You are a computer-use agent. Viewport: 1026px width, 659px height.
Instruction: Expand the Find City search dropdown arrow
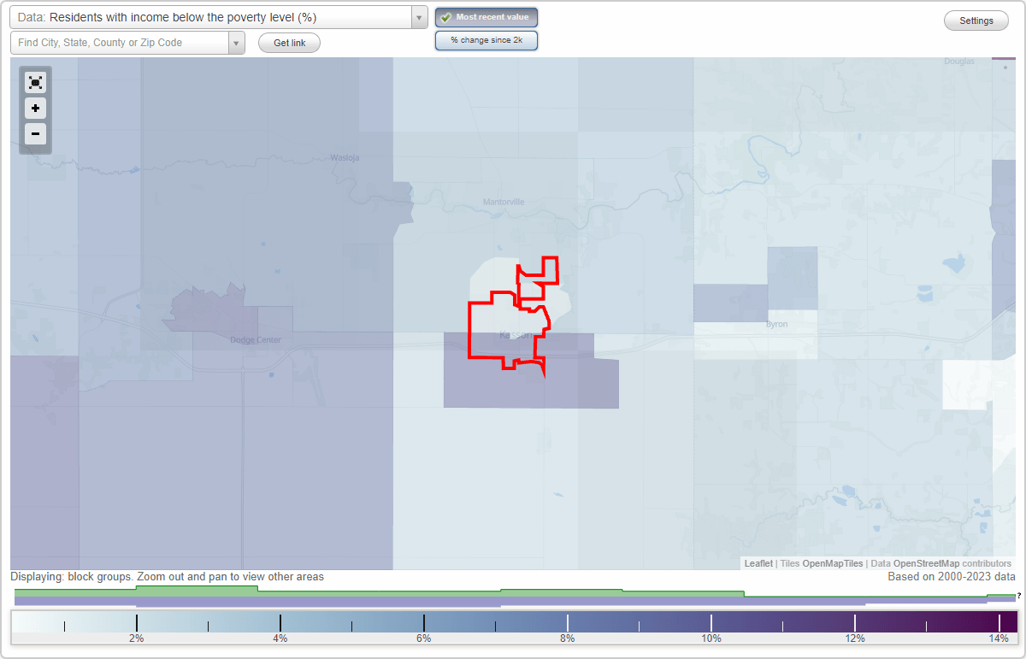click(237, 42)
